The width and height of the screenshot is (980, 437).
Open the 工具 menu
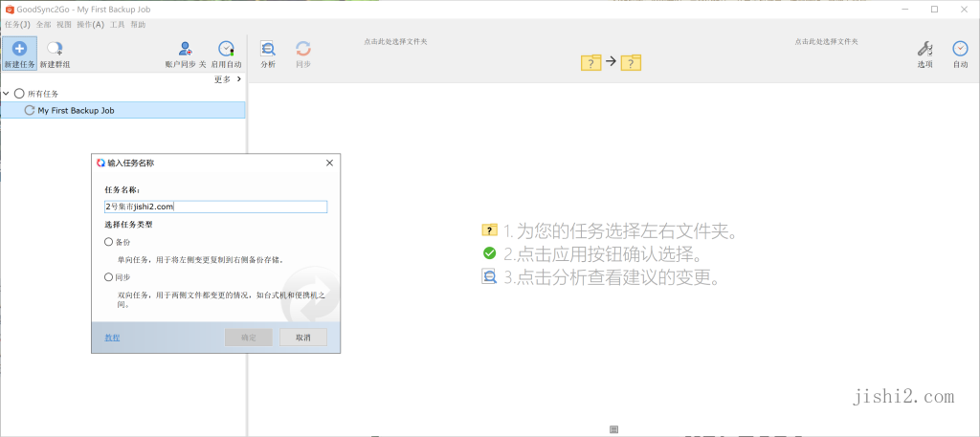[x=118, y=25]
